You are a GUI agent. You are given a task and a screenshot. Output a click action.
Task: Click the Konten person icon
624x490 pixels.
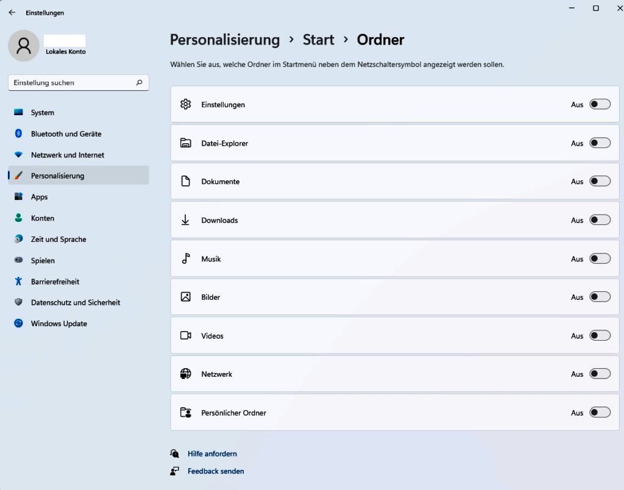[x=18, y=218]
